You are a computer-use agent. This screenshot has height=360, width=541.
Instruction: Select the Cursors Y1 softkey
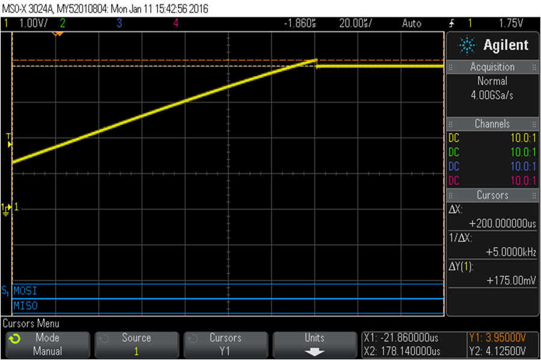225,345
